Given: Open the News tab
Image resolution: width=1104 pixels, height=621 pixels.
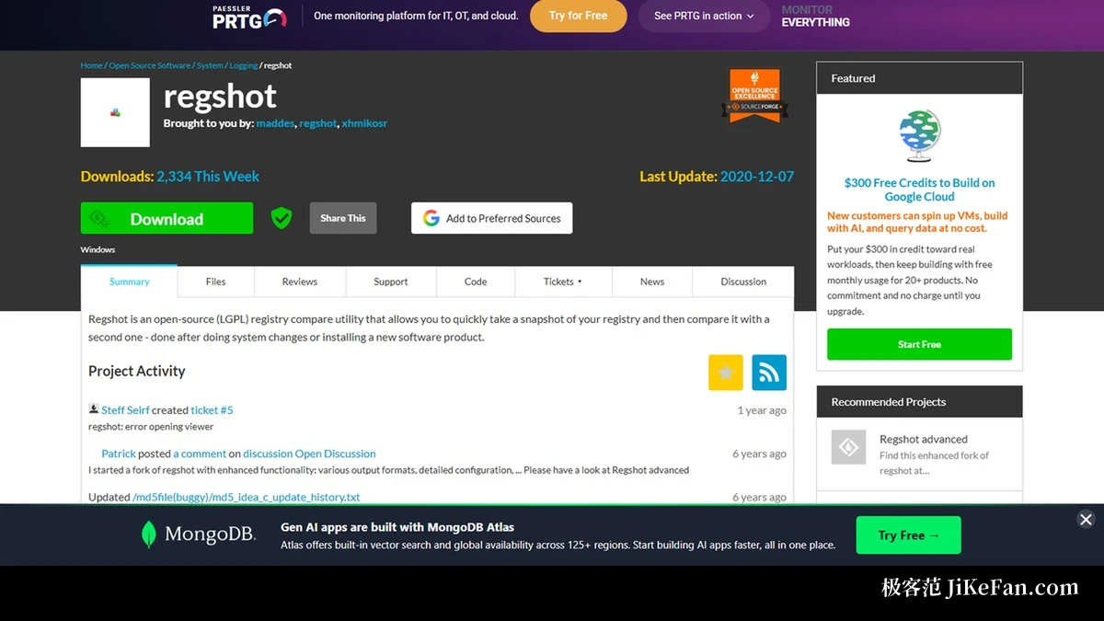Looking at the screenshot, I should [x=652, y=282].
